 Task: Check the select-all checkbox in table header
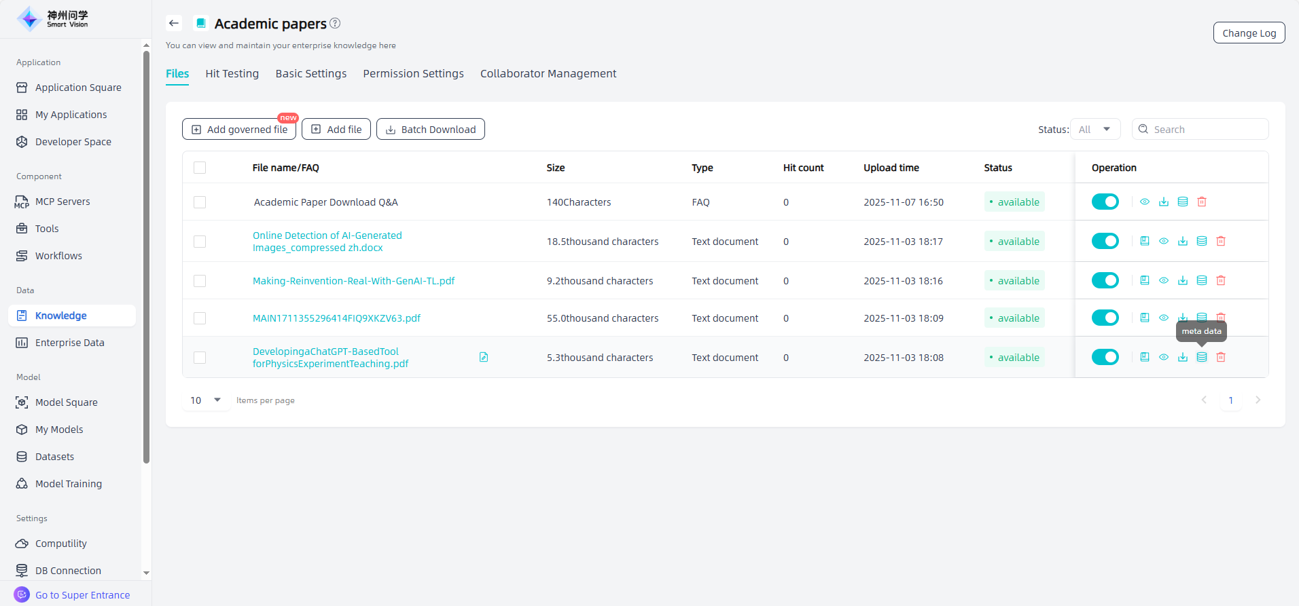(200, 168)
